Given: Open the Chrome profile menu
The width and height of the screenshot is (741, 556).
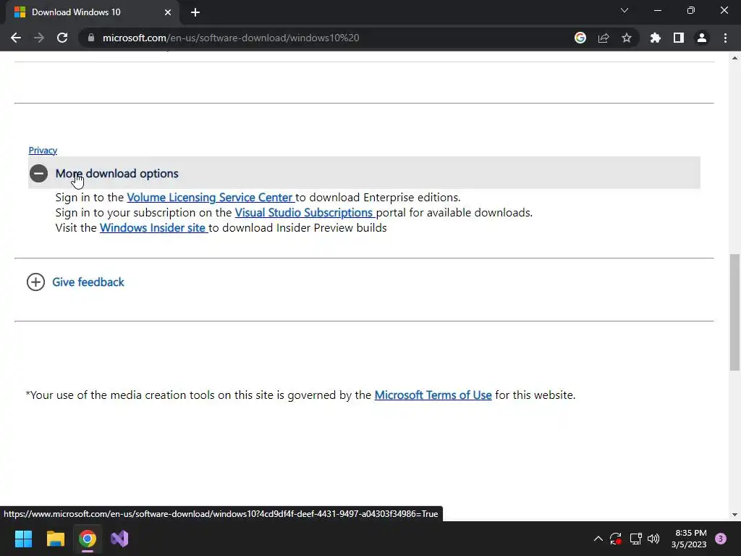Looking at the screenshot, I should pos(702,38).
